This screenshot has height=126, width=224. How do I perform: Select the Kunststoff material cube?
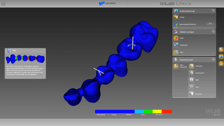pos(192,94)
